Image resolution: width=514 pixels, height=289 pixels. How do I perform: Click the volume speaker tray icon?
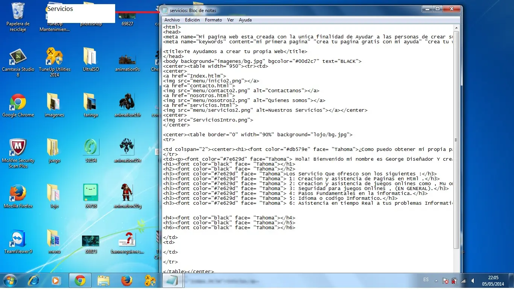tap(473, 281)
